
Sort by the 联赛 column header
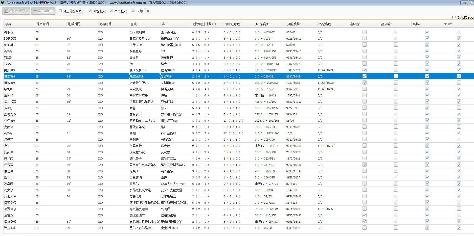pyautogui.click(x=8, y=24)
